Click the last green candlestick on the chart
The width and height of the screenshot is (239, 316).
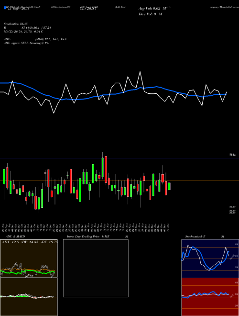(169, 186)
